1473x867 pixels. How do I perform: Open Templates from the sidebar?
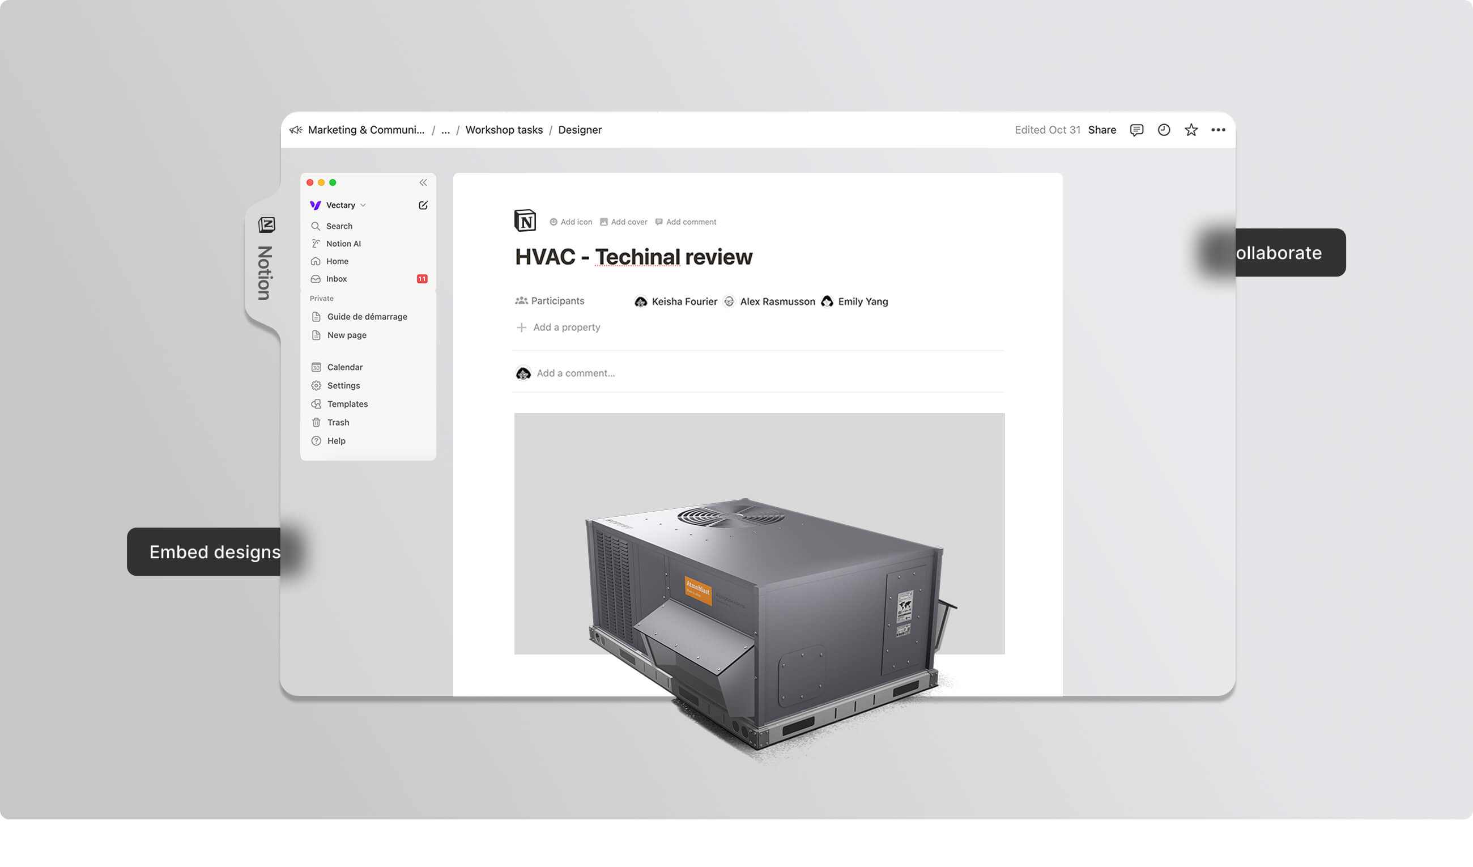pos(347,404)
